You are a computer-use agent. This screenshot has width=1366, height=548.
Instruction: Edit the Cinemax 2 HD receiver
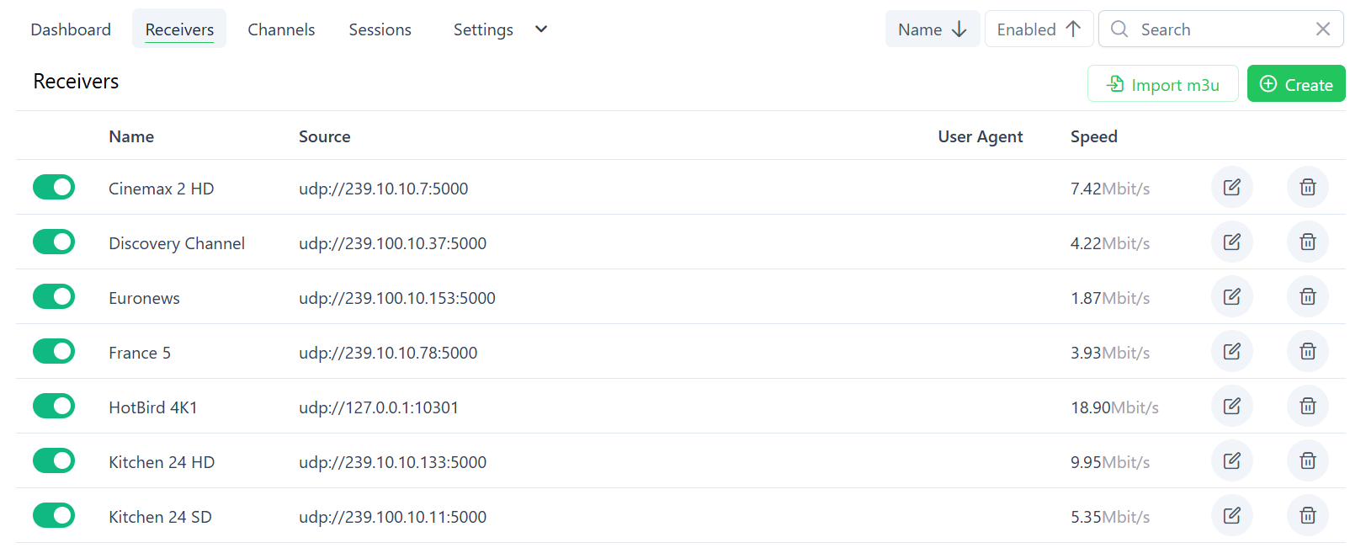[1231, 187]
